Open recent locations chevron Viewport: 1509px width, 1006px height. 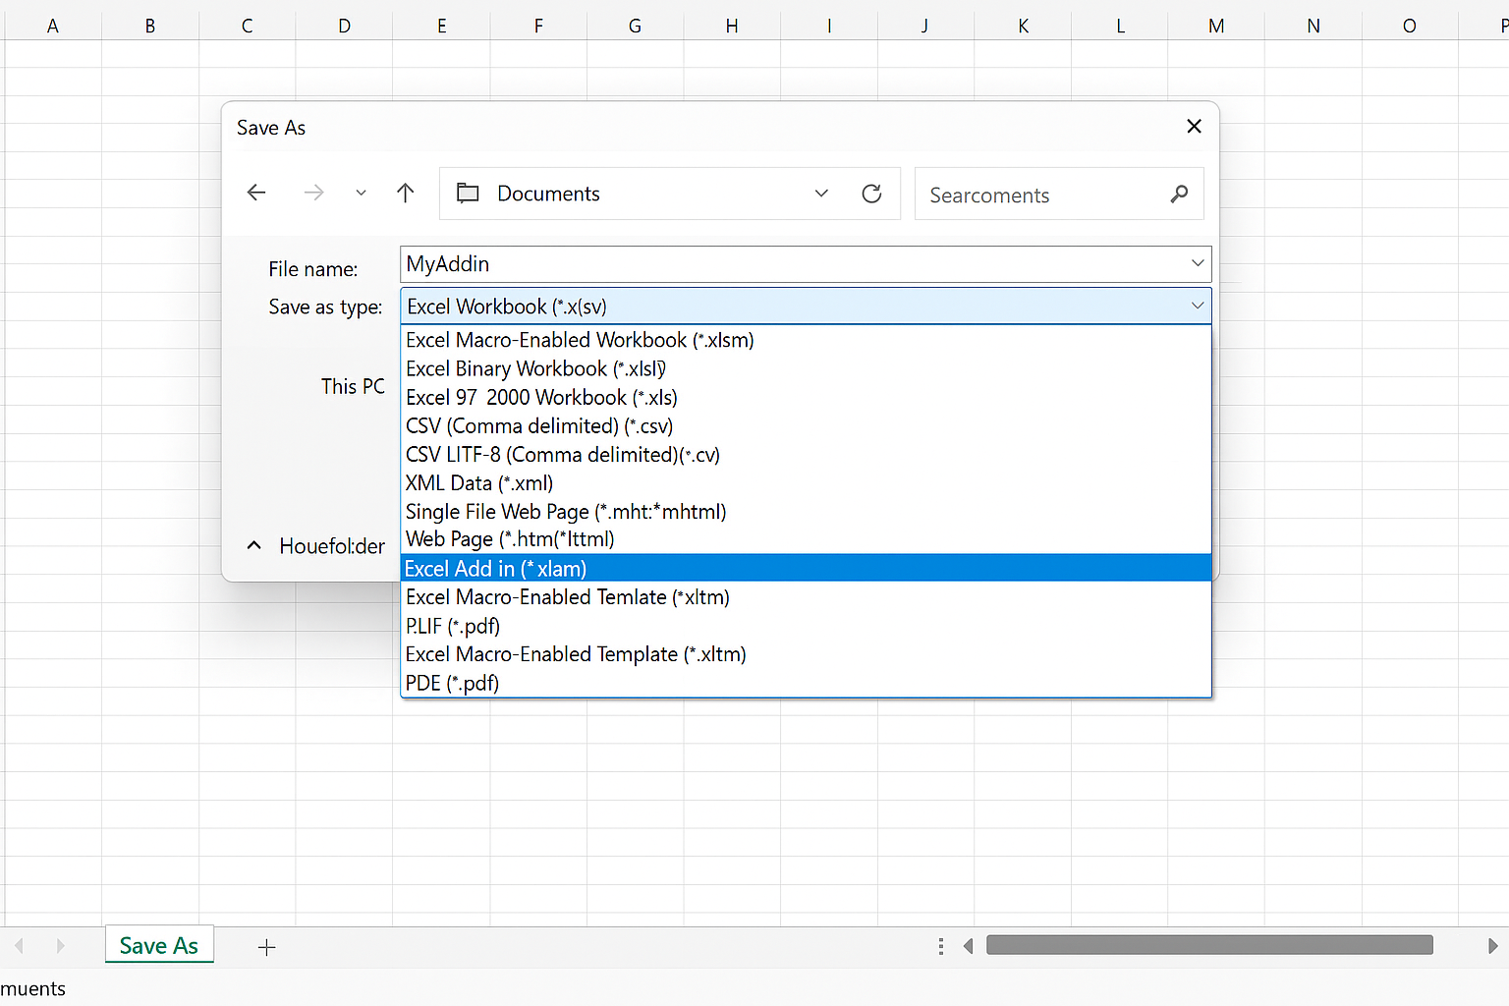coord(361,194)
